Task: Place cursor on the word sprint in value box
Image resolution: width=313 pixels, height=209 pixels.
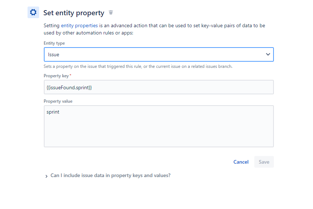Action: (x=53, y=112)
